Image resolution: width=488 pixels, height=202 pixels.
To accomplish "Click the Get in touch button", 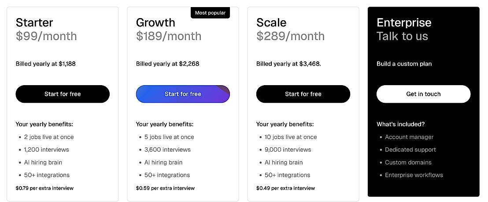I will click(x=423, y=94).
